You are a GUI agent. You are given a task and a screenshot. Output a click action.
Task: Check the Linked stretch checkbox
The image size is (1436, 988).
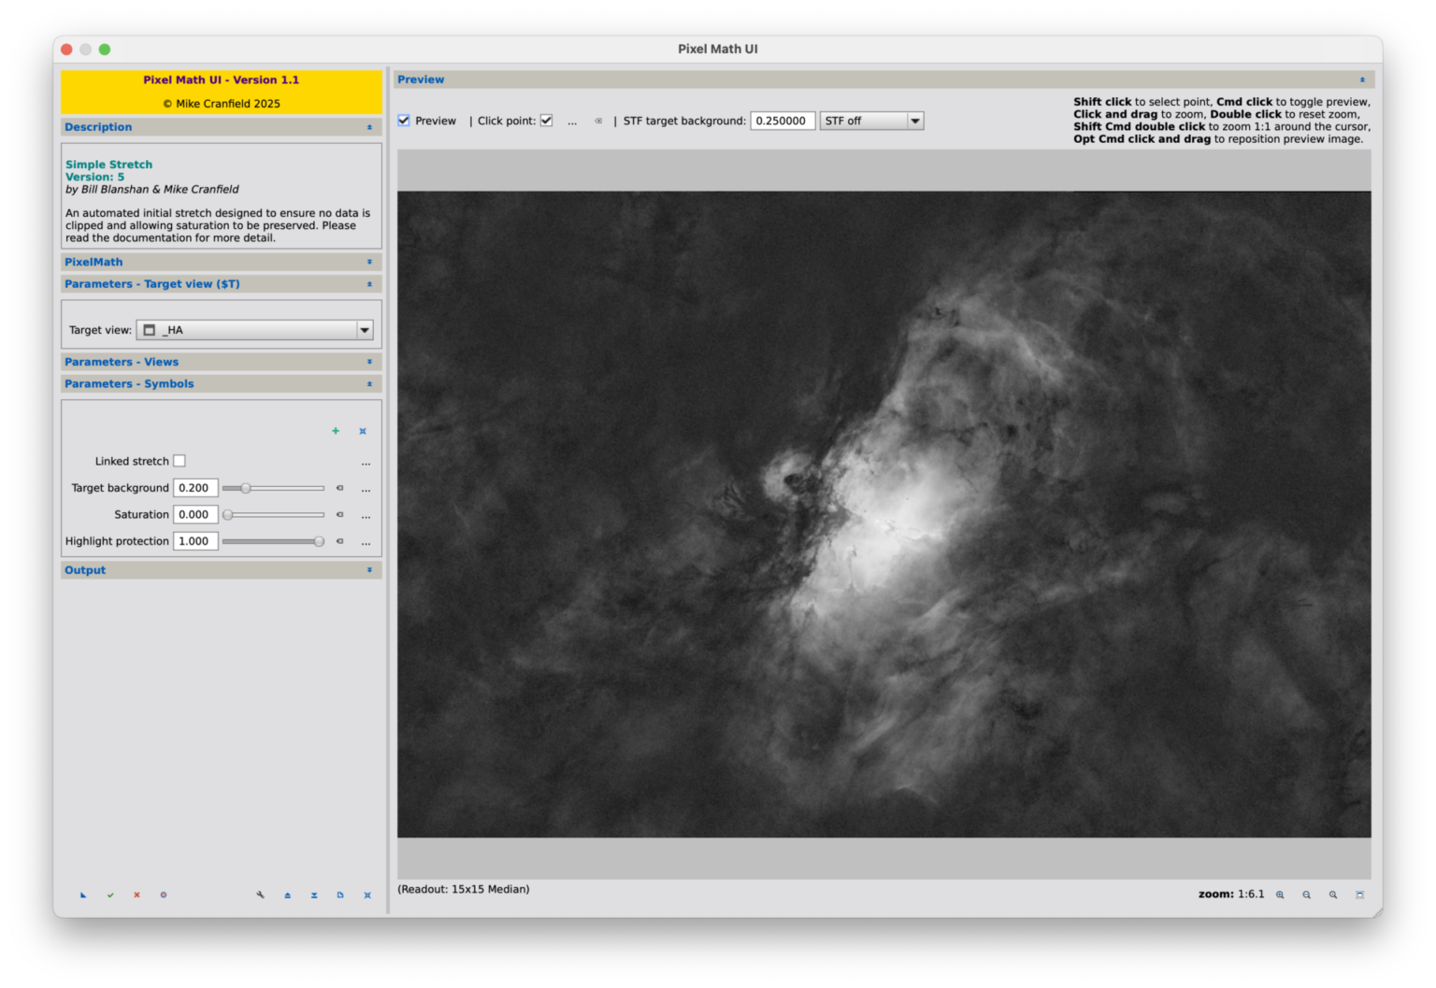coord(179,460)
